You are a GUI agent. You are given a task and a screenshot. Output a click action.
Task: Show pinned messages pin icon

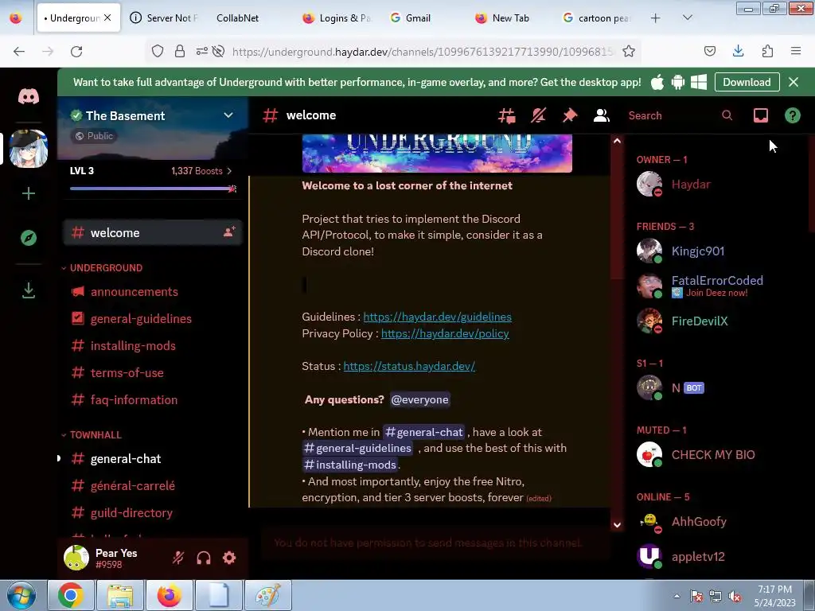pyautogui.click(x=570, y=115)
